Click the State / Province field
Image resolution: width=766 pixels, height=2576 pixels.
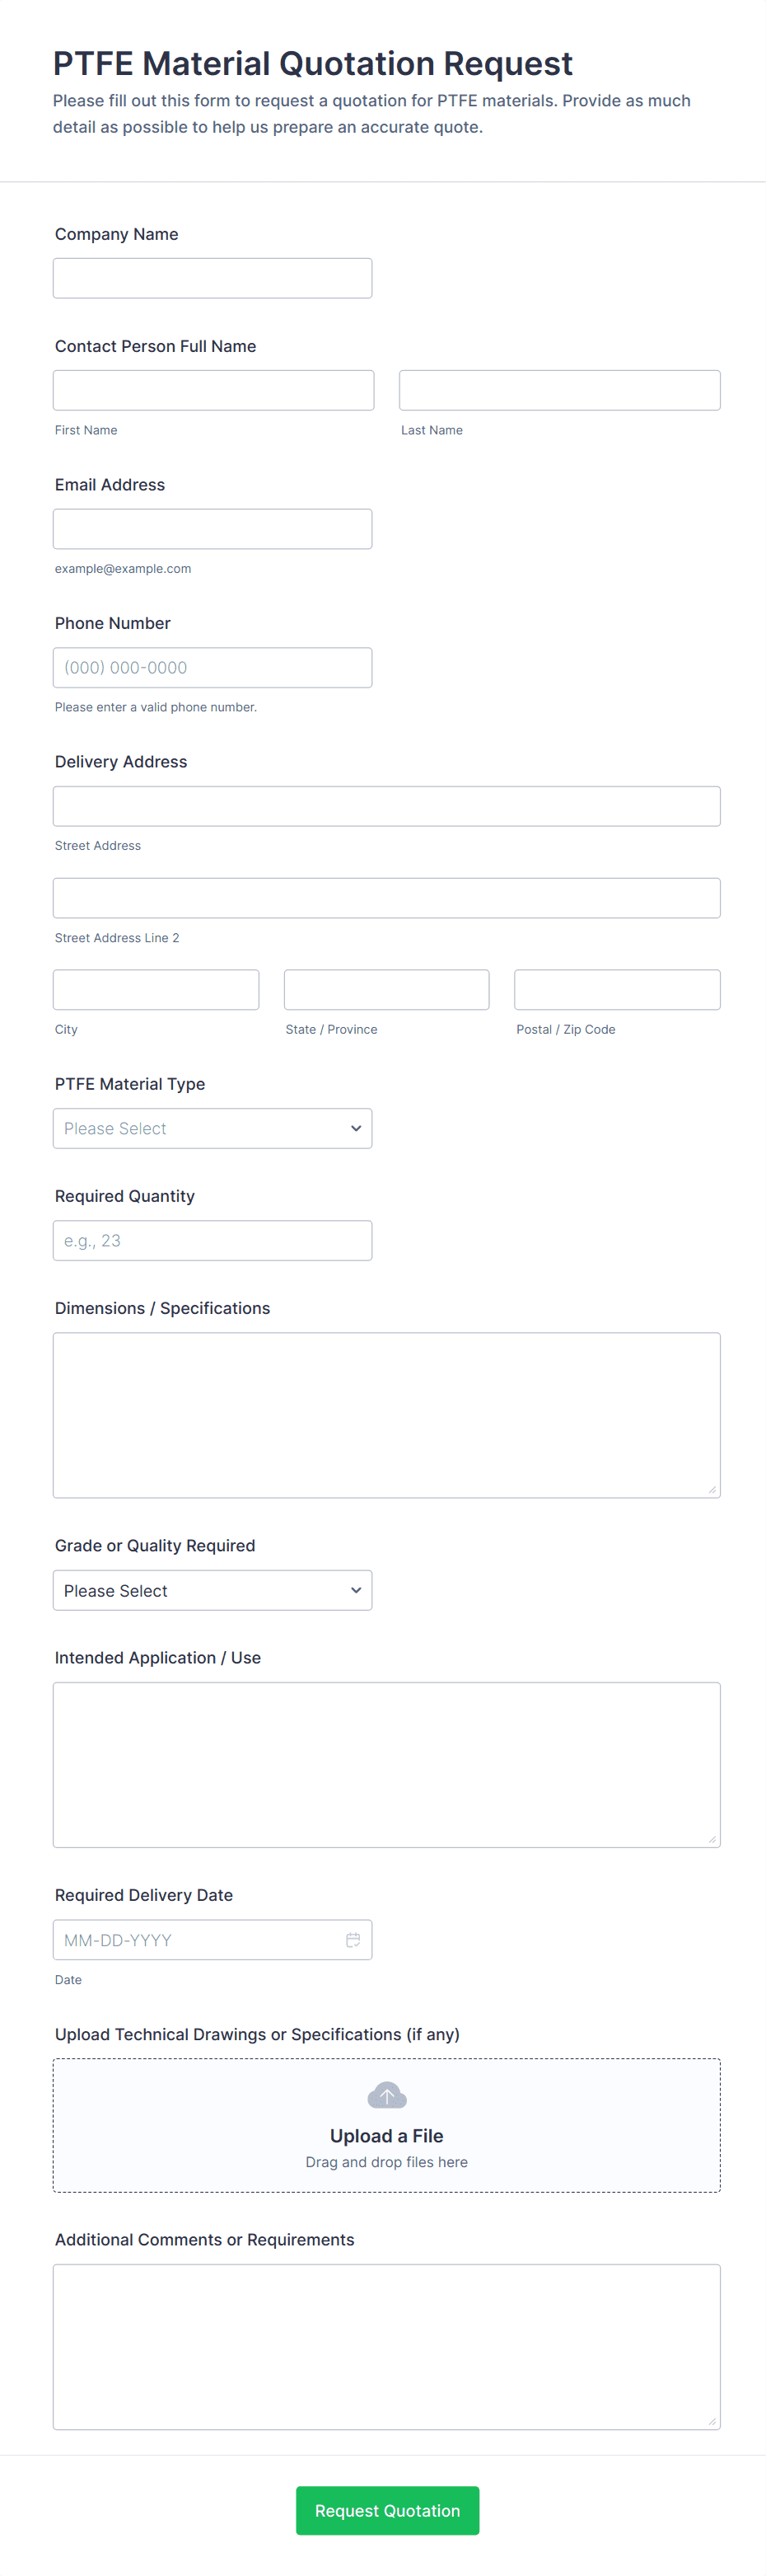point(386,989)
